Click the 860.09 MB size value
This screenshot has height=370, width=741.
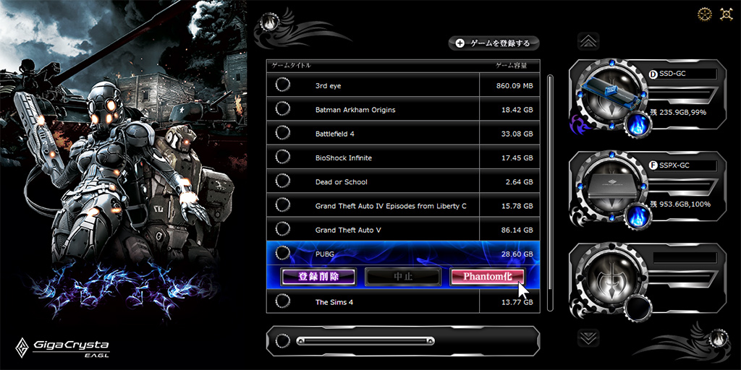pos(515,86)
